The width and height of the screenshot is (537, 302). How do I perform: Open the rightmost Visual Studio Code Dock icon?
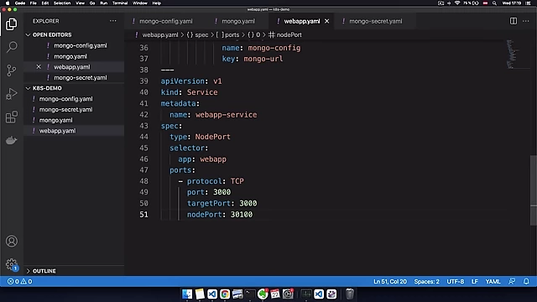pos(319,294)
